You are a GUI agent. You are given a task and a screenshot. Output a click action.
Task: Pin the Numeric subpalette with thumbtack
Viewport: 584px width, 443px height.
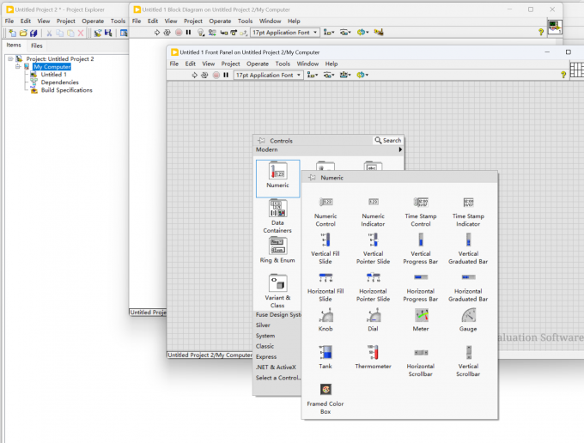(312, 178)
